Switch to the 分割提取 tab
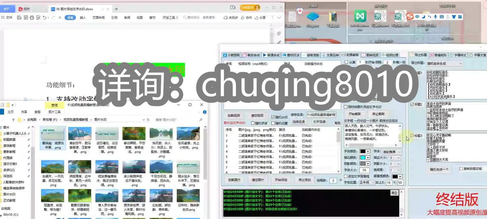Viewport: 487px width, 219px height. 232,55
